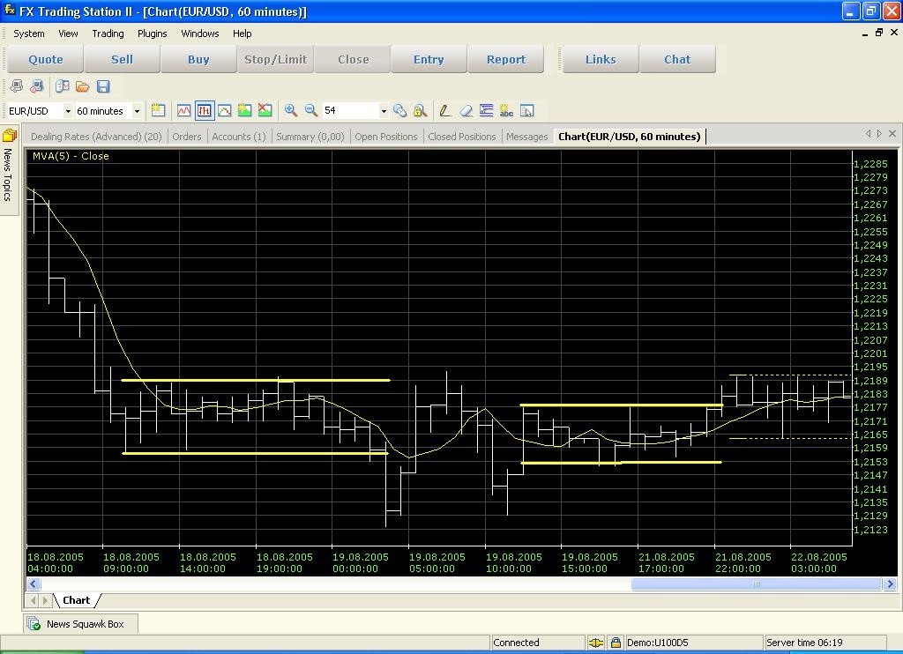Click the open folder icon

pyautogui.click(x=82, y=86)
